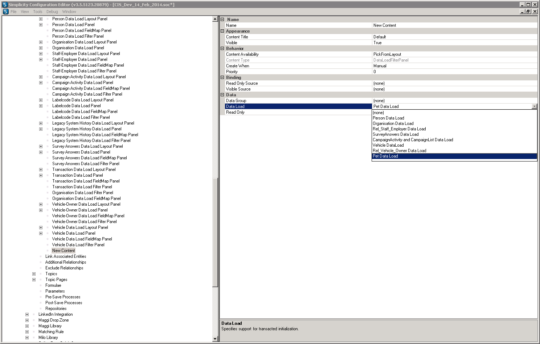Expand Campaign Activity Data Load Layout Panel node
Viewport: 540px width, 344px height.
click(41, 77)
